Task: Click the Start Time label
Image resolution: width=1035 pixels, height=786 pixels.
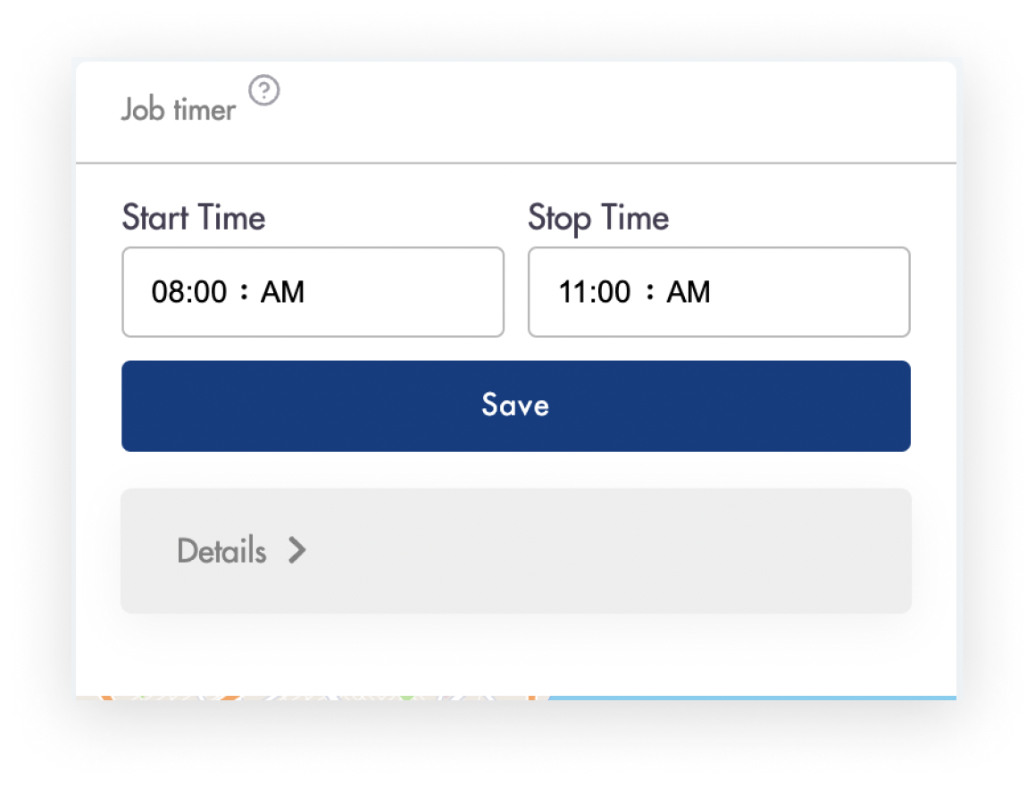Action: [x=194, y=218]
